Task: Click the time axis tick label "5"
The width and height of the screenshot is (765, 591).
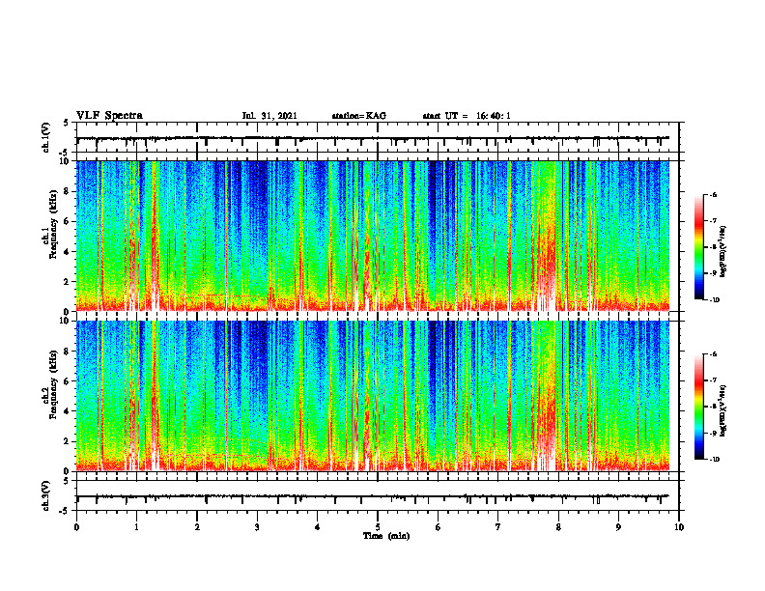Action: [x=378, y=527]
